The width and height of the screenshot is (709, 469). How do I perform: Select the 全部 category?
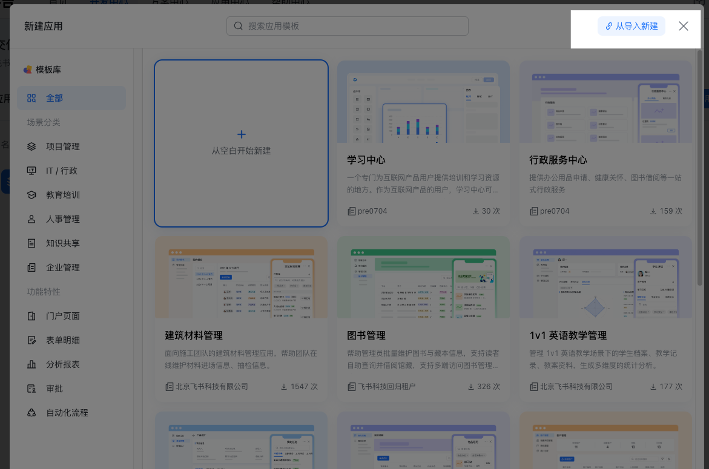[71, 98]
